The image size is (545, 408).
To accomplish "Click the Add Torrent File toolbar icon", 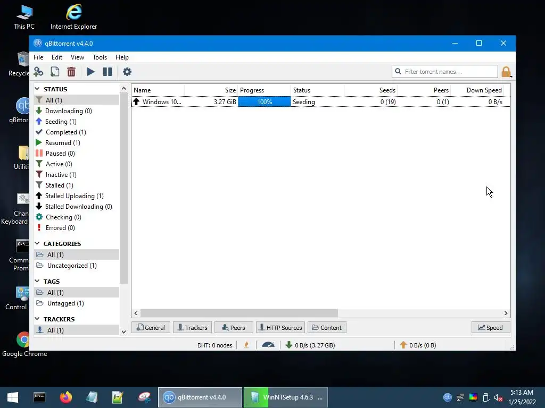I will [55, 72].
